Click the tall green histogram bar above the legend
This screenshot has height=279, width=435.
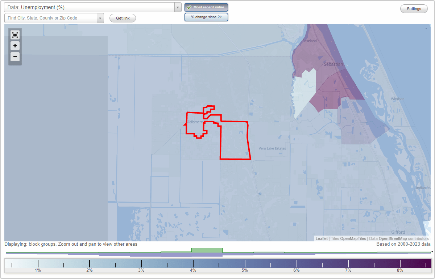click(x=207, y=250)
